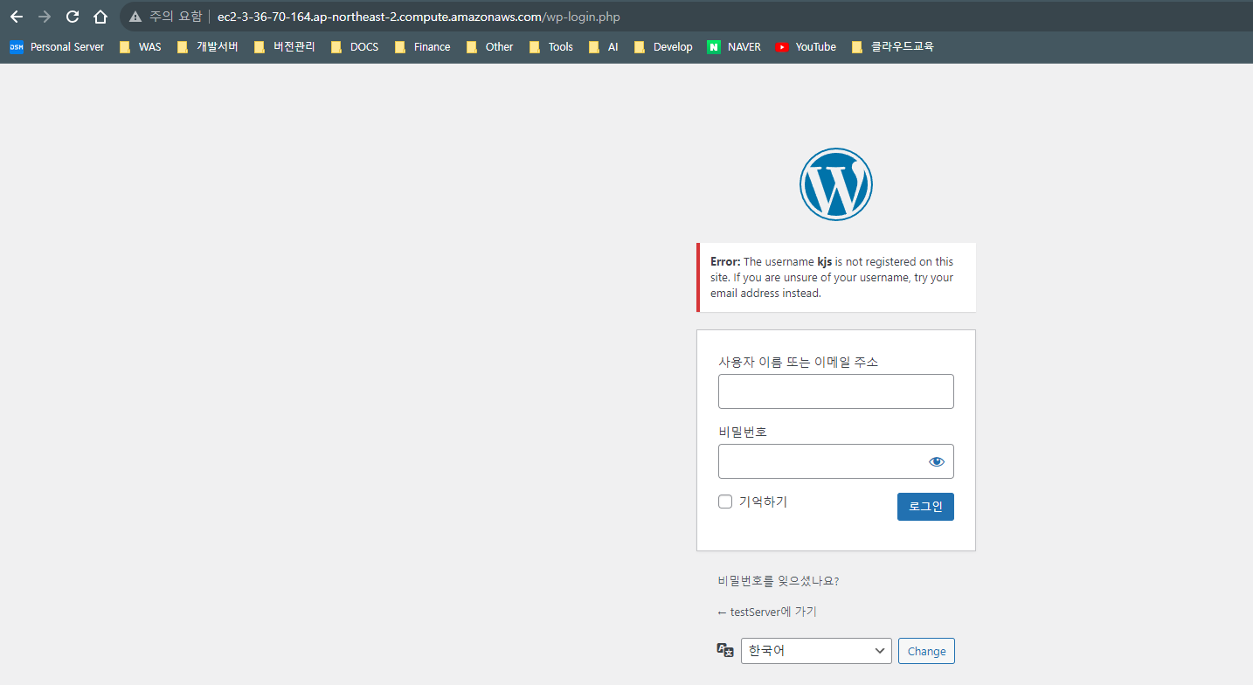Open the 한국어 language dropdown

816,651
